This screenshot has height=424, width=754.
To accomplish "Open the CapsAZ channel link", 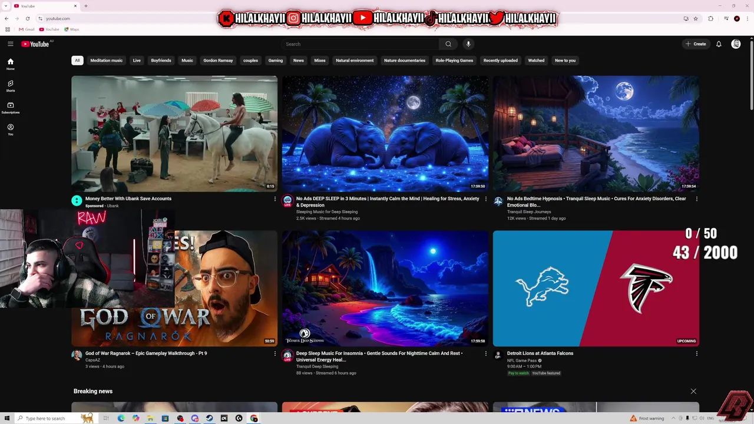I will (92, 360).
